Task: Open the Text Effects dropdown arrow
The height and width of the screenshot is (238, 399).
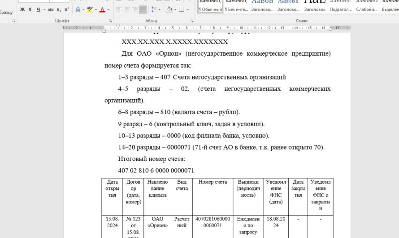Action: (83, 10)
